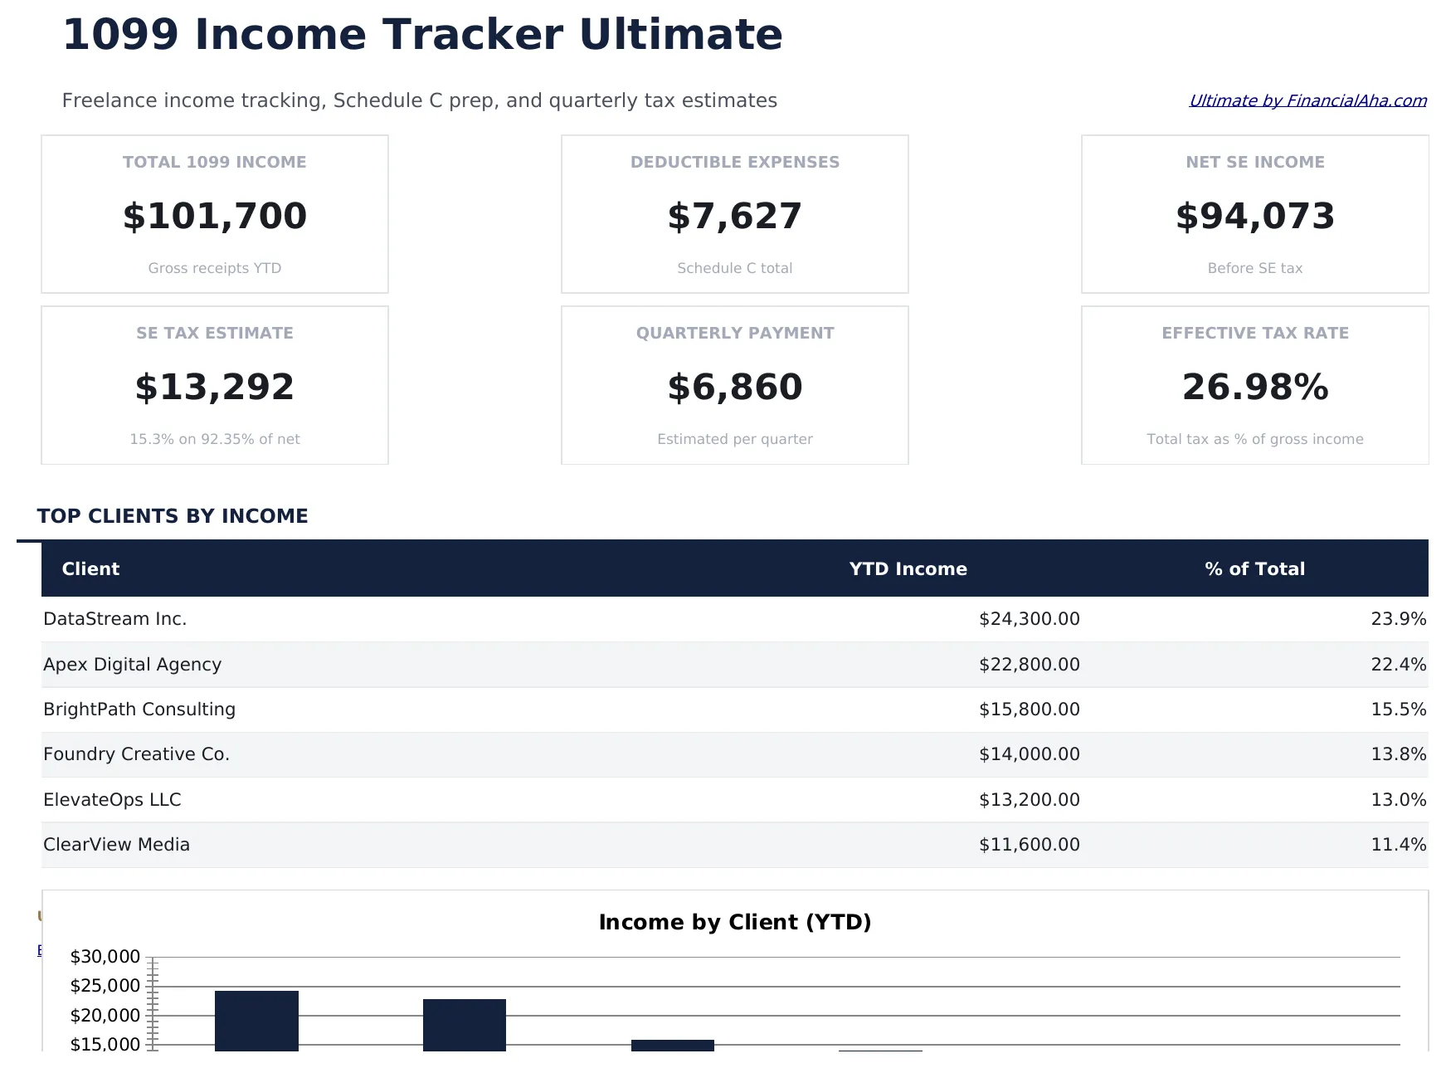Select the Foundry Creative Co. row

pos(498,754)
